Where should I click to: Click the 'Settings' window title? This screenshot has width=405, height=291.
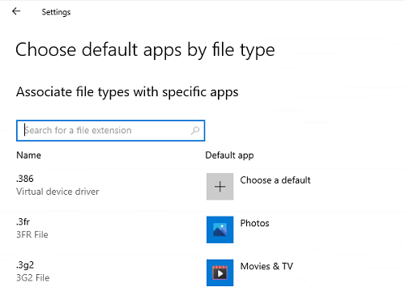(x=56, y=12)
